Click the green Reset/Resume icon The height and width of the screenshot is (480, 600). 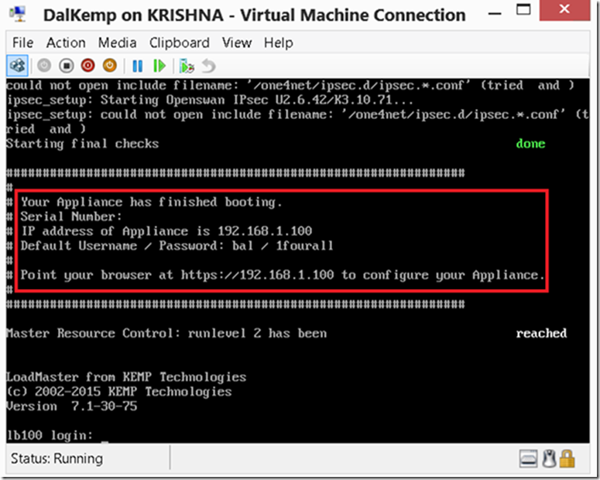159,66
